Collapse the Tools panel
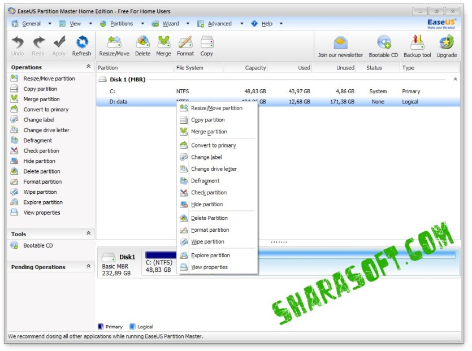Image resolution: width=472 pixels, height=351 pixels. 89,233
